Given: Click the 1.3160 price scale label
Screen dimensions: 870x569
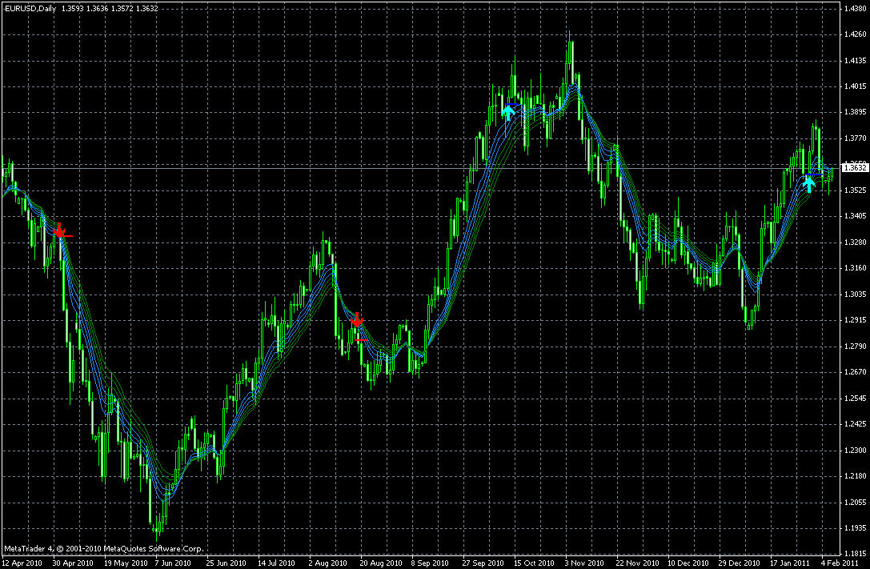Looking at the screenshot, I should [855, 268].
